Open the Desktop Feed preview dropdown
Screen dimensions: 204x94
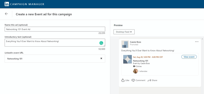point(124,32)
